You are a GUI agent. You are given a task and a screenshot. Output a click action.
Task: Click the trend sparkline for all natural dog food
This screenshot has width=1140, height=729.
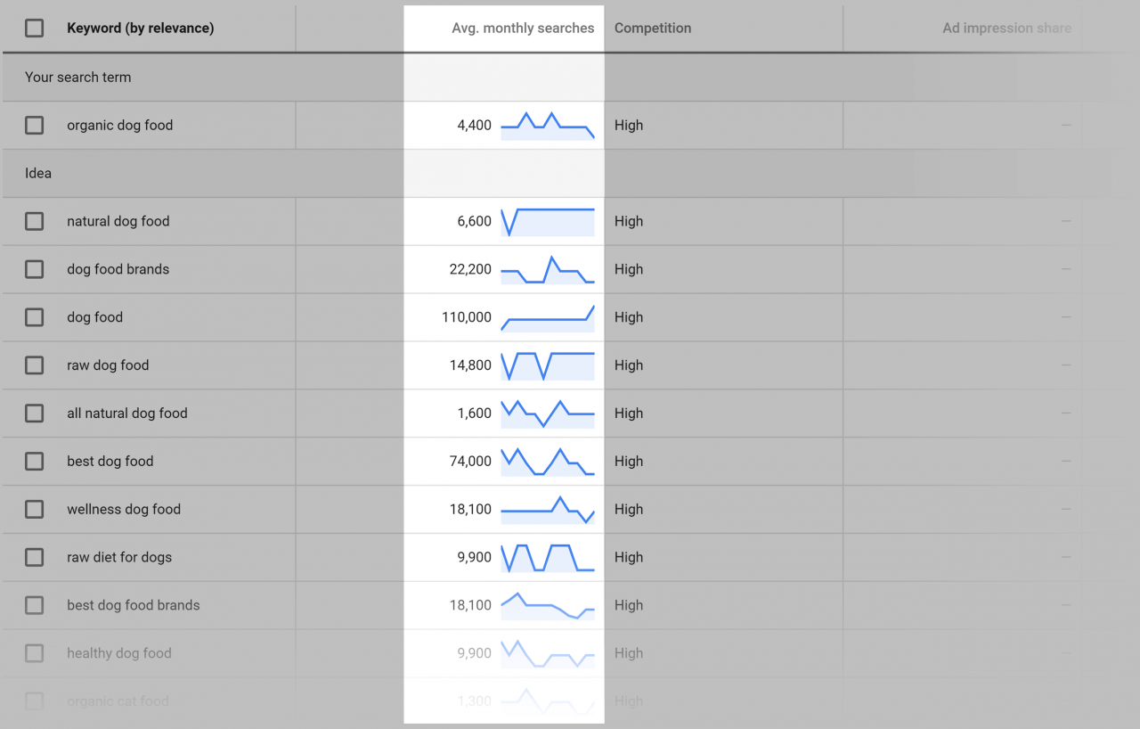(x=547, y=414)
